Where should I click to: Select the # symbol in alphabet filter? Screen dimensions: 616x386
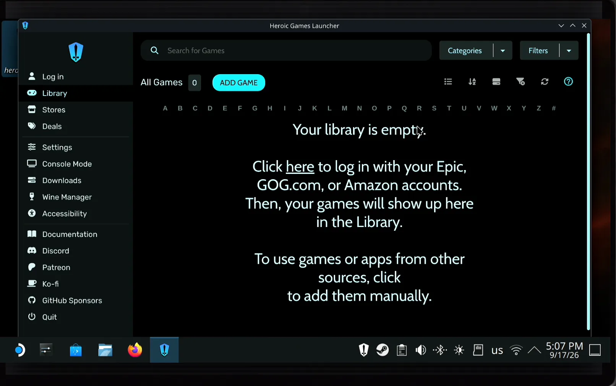click(x=554, y=109)
